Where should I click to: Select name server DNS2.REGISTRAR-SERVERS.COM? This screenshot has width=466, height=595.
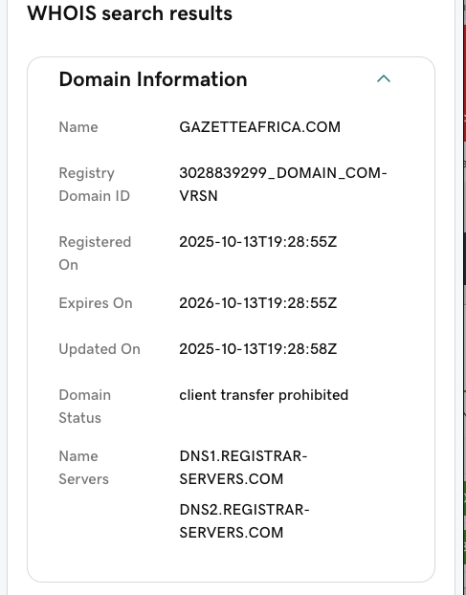(244, 521)
